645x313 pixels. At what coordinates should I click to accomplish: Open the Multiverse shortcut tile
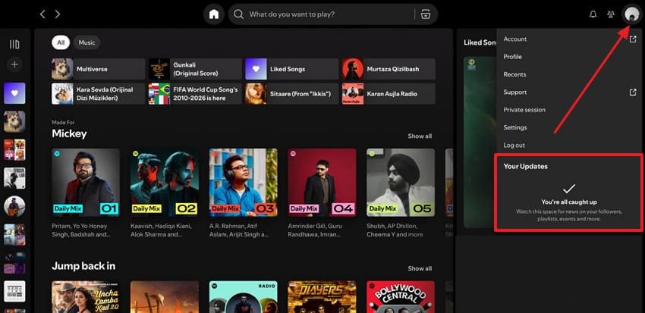tap(99, 69)
